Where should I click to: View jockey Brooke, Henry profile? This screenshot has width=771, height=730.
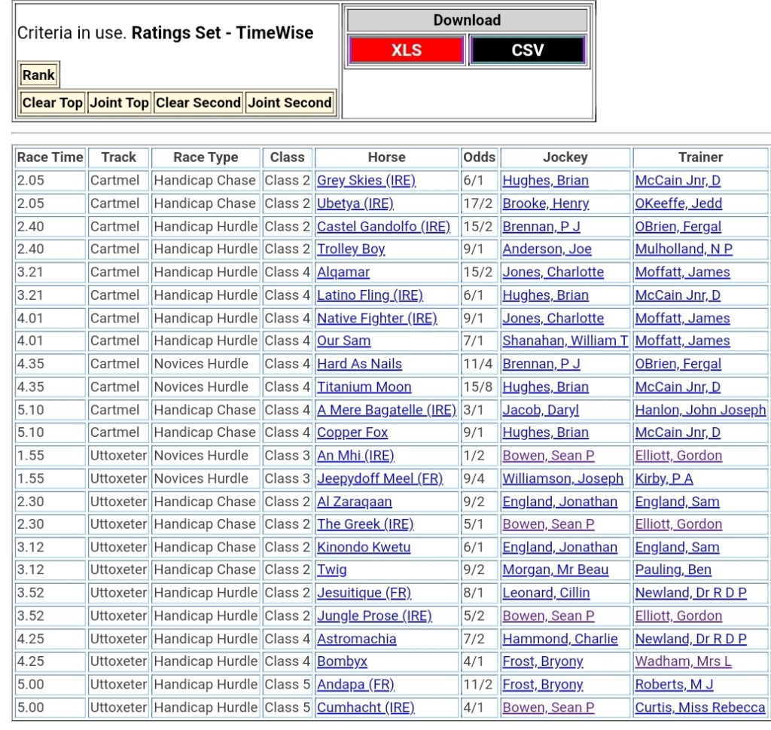545,203
